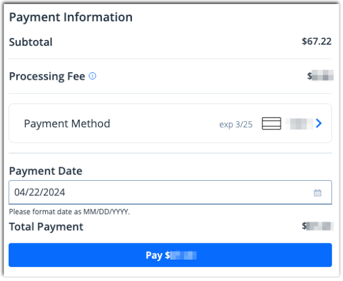
Task: Click the Subtotal label
Action: [30, 42]
